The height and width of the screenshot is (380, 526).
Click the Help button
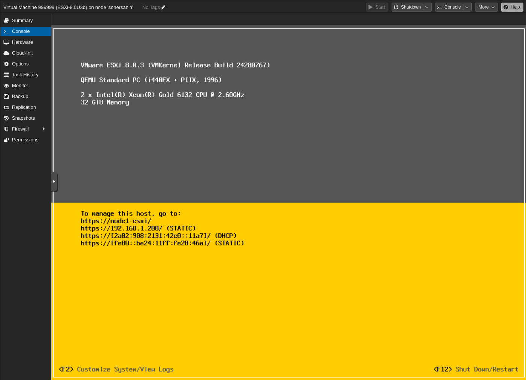512,7
